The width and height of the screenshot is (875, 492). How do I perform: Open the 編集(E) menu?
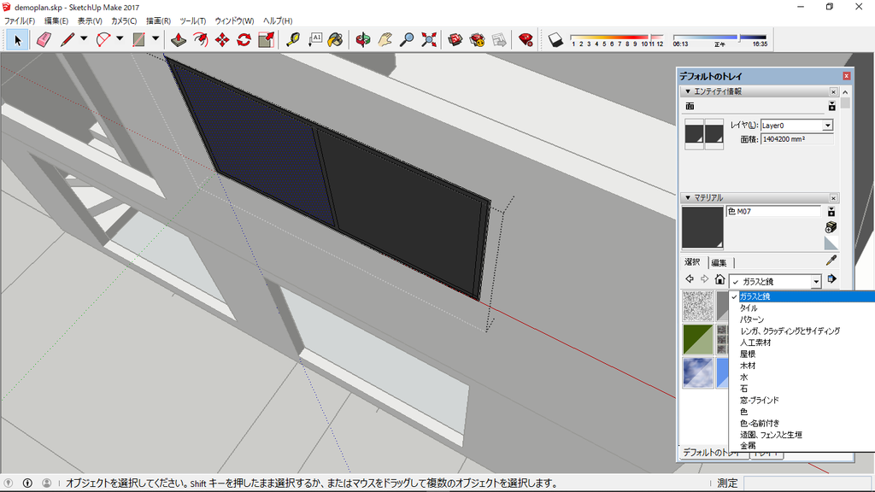pos(56,20)
